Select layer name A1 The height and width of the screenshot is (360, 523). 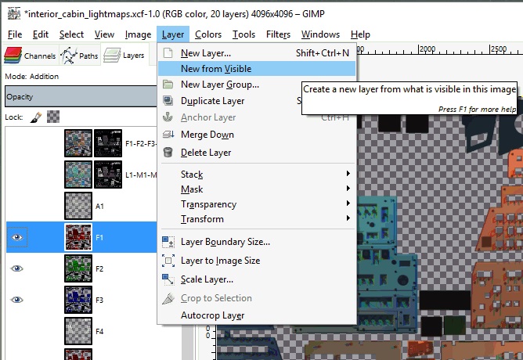(x=99, y=207)
